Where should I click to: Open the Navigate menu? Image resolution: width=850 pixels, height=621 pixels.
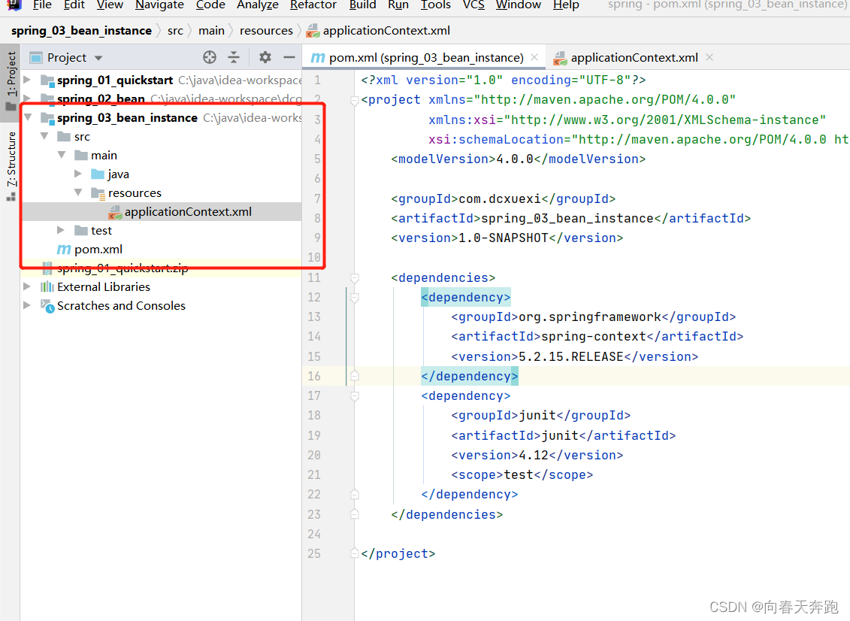click(159, 5)
